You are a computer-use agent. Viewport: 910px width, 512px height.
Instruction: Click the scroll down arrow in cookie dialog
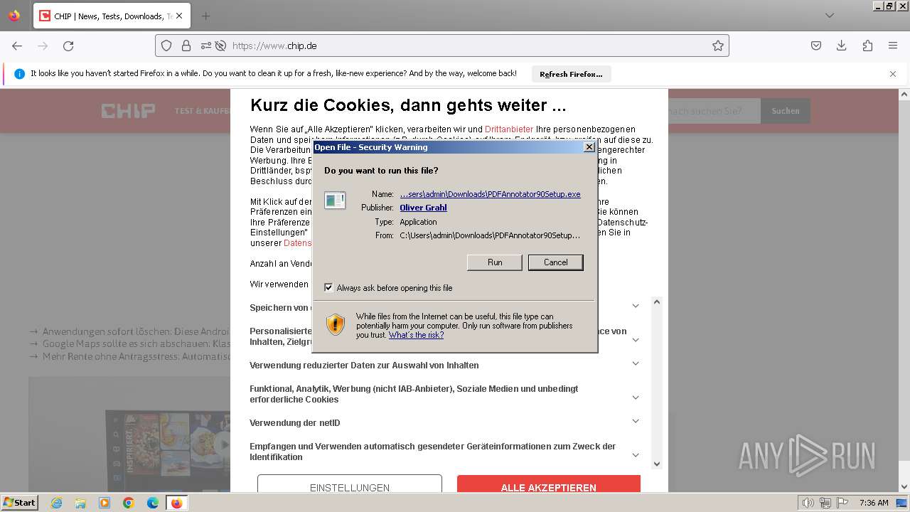[657, 464]
